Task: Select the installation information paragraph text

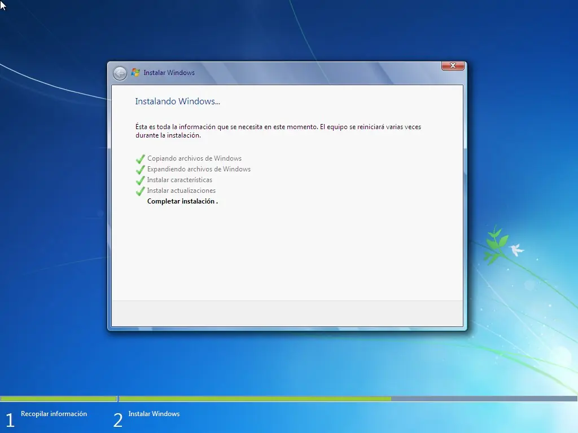Action: (x=277, y=131)
